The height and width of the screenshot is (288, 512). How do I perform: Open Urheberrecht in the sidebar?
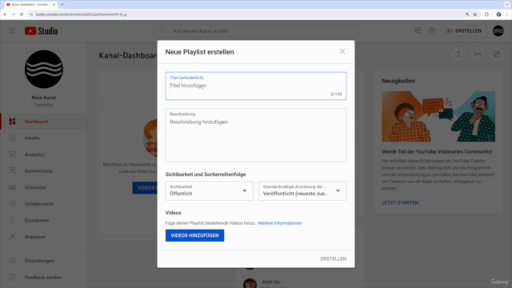click(x=44, y=204)
